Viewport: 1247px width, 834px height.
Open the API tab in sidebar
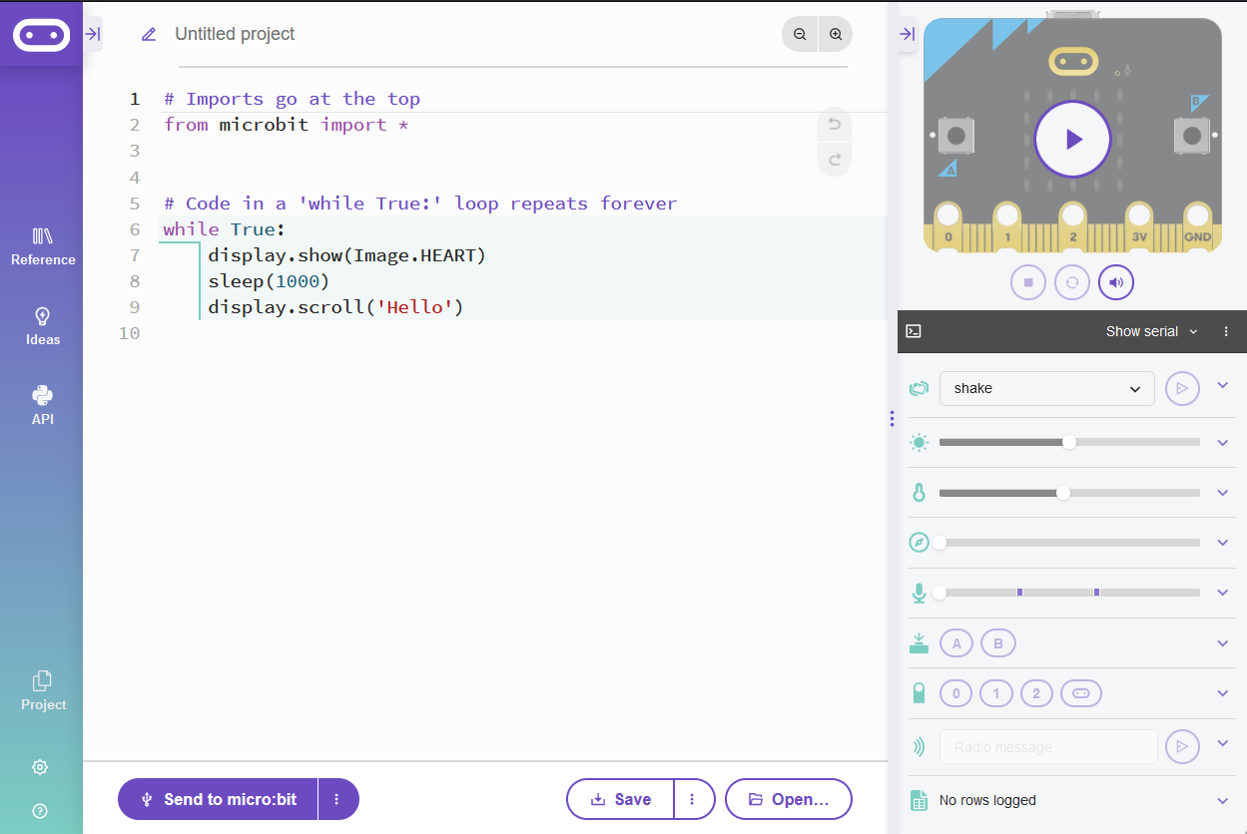point(42,405)
